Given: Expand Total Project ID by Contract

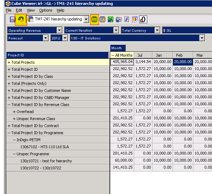Looking at the screenshot, I should pyautogui.click(x=9, y=126).
